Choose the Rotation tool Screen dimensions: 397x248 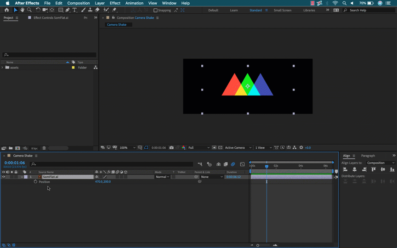tap(38, 10)
